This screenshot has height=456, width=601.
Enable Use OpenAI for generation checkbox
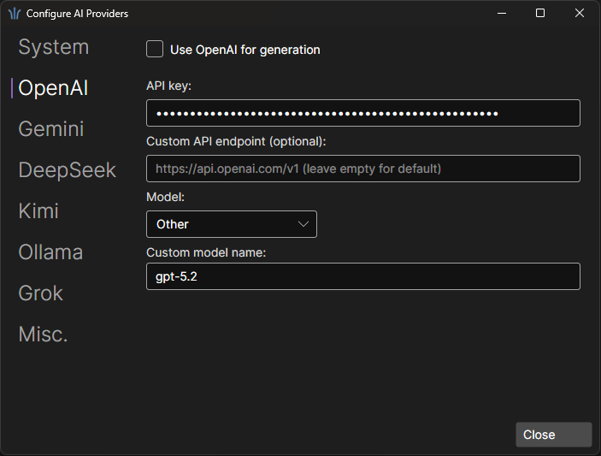pos(155,50)
